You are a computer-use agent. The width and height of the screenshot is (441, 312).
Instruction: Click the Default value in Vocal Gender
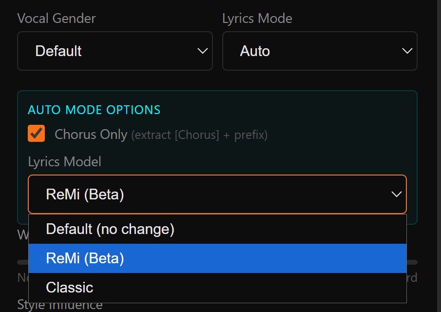point(58,51)
